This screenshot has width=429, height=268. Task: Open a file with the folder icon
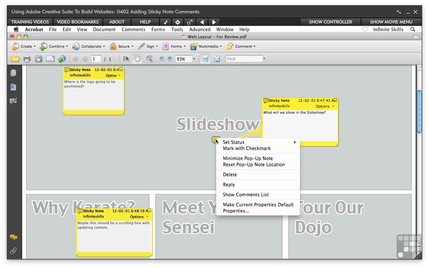(15, 59)
